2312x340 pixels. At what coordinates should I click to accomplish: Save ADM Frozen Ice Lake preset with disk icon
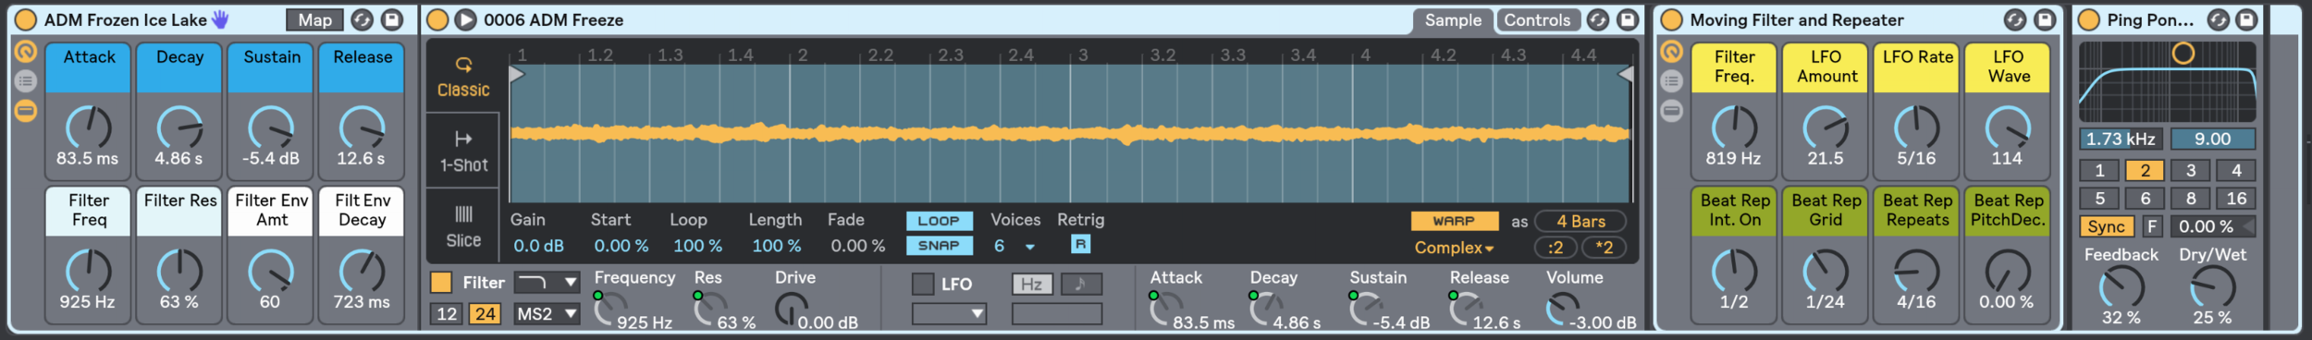[x=392, y=19]
